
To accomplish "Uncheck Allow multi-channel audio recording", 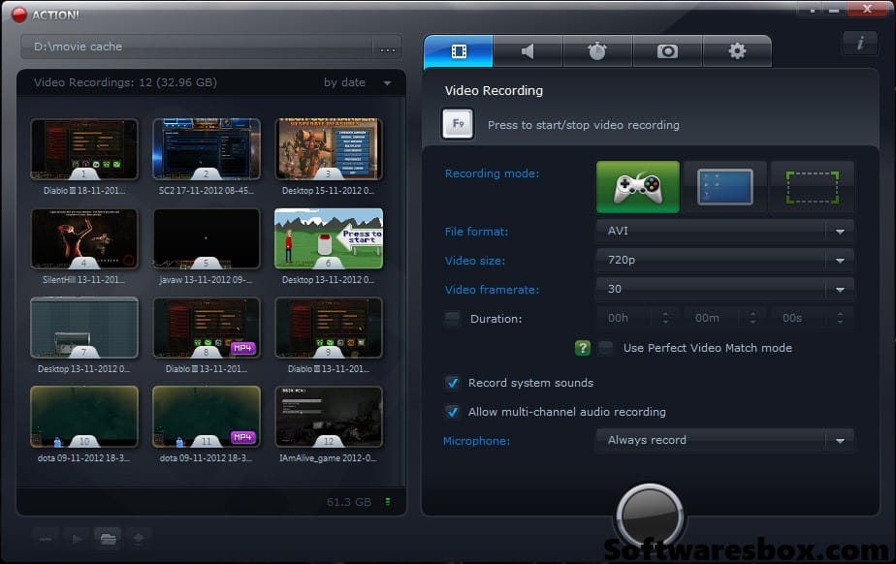I will click(x=452, y=411).
